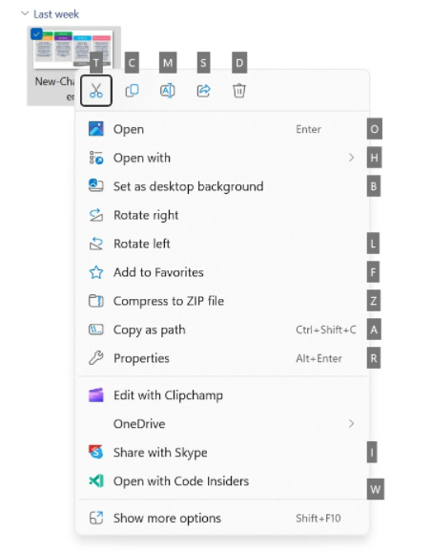Rotate the image right
Viewport: 432px width, 555px height.
[222, 215]
